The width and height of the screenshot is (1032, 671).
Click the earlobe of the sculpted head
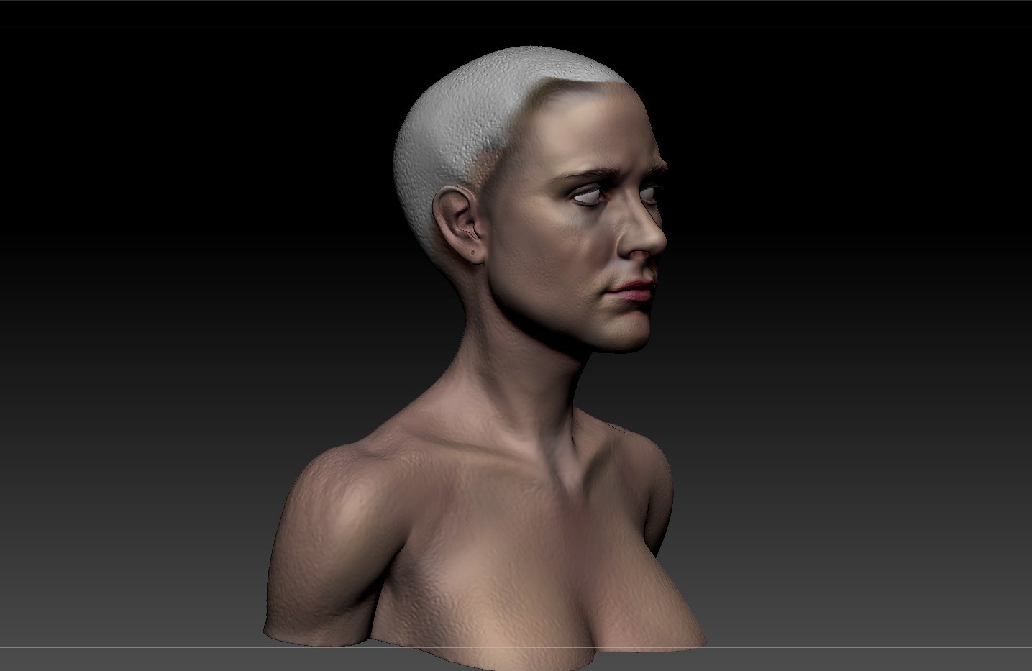pos(472,252)
